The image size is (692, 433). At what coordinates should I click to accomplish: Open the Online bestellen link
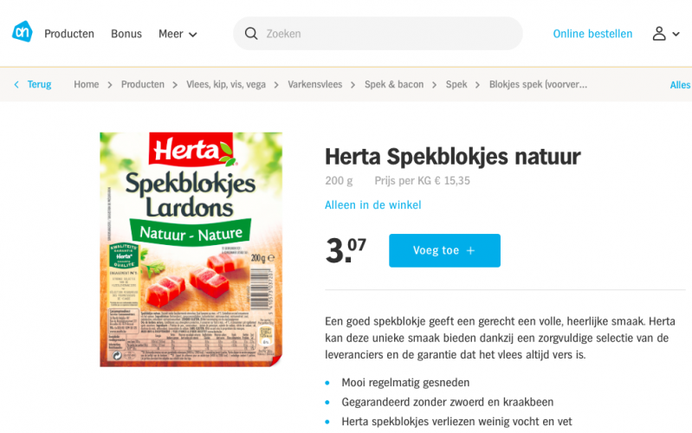tap(592, 34)
